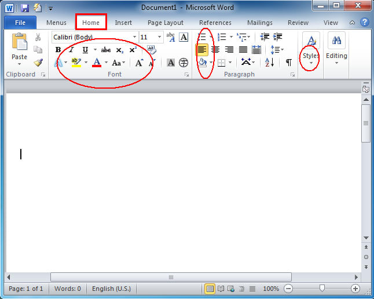Screen dimensions: 374x299
Task: Click the Copy icon in Clipboard
Action: 38,50
